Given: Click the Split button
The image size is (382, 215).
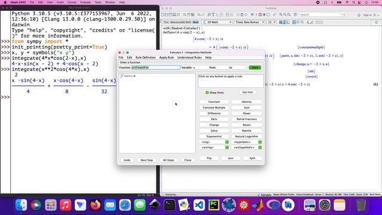Looking at the screenshot, I should [x=252, y=158].
